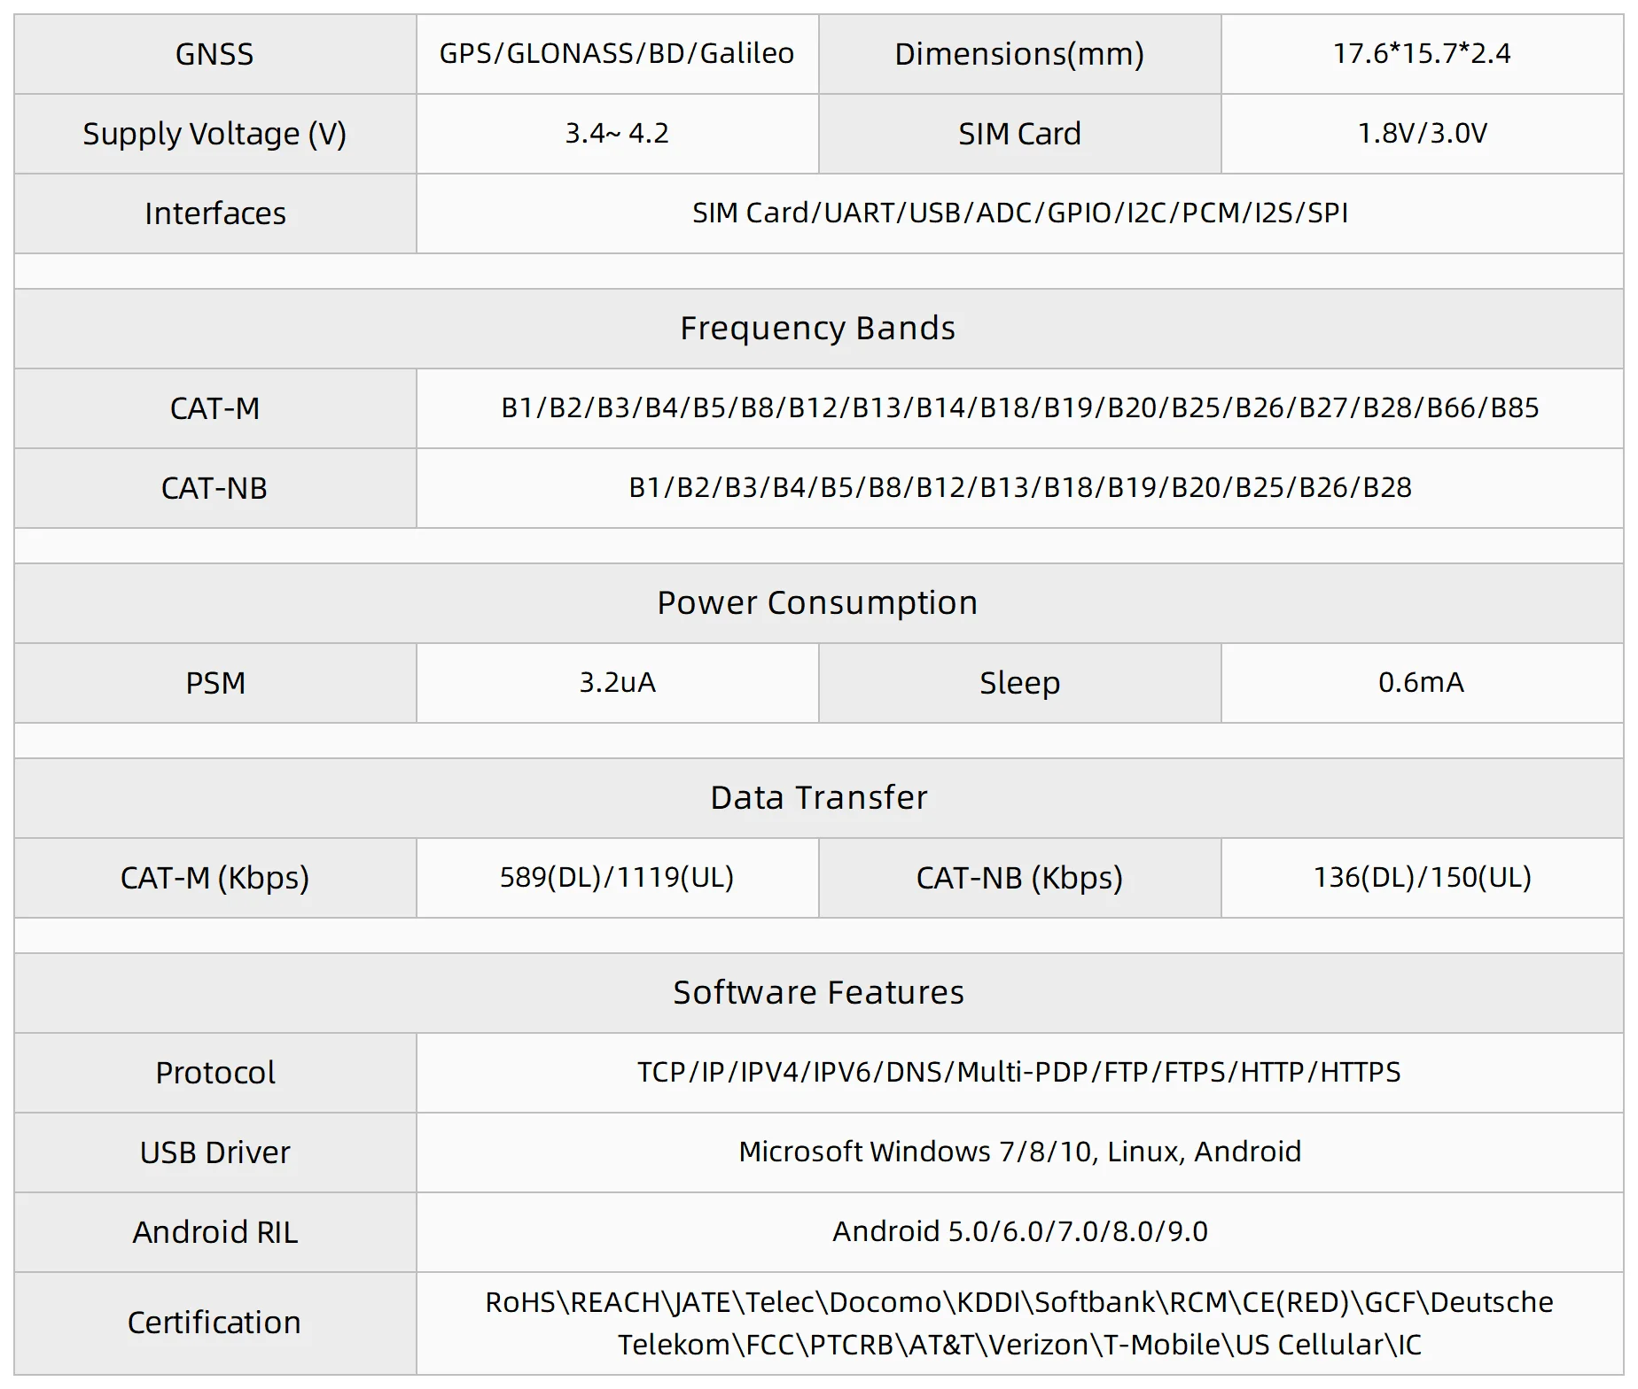This screenshot has width=1638, height=1389.
Task: Select the GPS/GLONASS/BD/Galileo value cell
Action: point(617,54)
